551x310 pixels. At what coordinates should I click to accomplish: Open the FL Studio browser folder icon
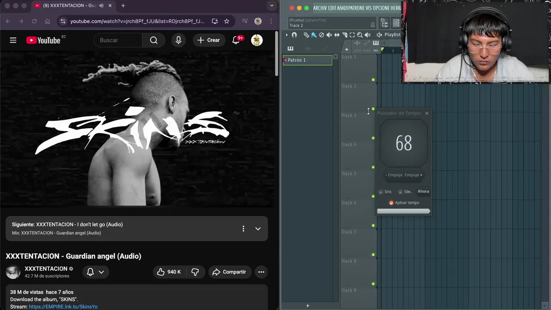[x=384, y=23]
